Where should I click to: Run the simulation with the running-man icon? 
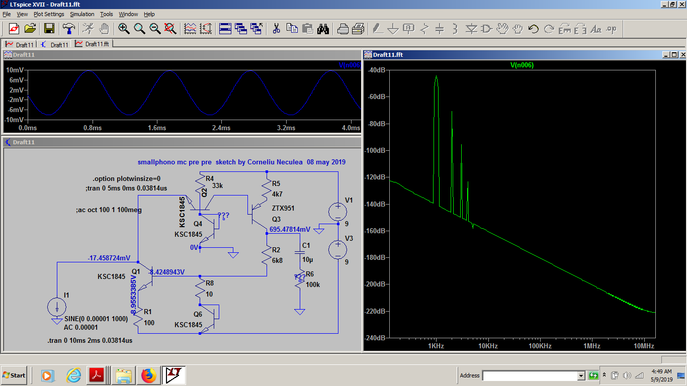88,28
